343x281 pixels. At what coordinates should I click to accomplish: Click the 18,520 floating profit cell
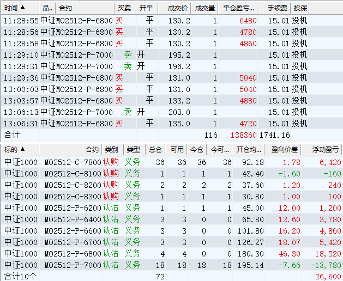pyautogui.click(x=327, y=254)
